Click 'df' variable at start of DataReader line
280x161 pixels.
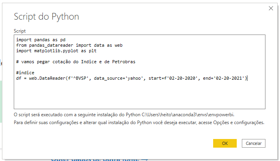click(19, 78)
